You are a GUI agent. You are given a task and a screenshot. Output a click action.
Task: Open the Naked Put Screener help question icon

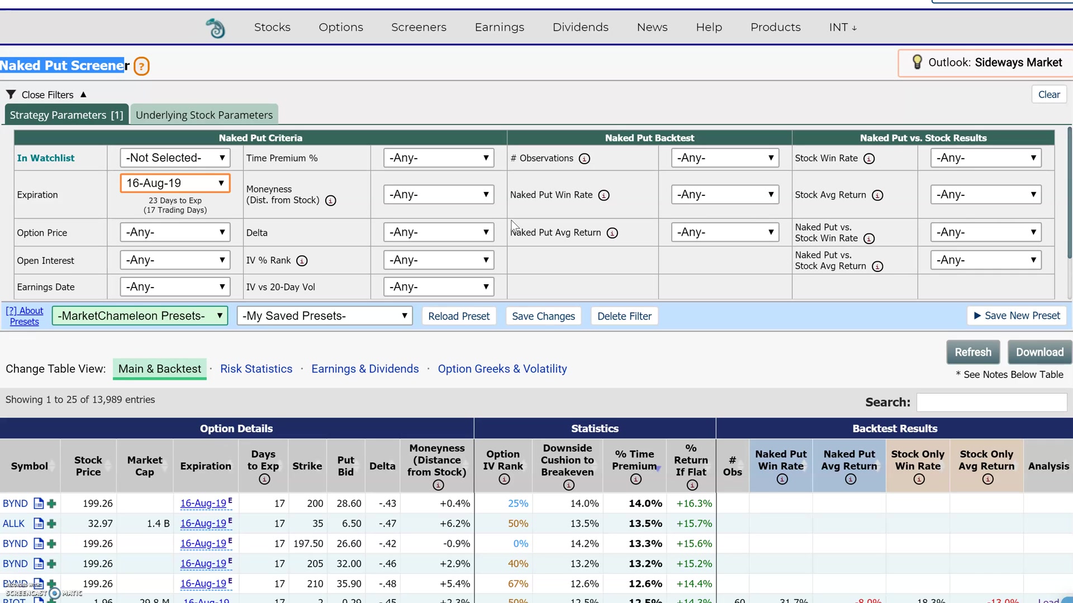point(141,66)
